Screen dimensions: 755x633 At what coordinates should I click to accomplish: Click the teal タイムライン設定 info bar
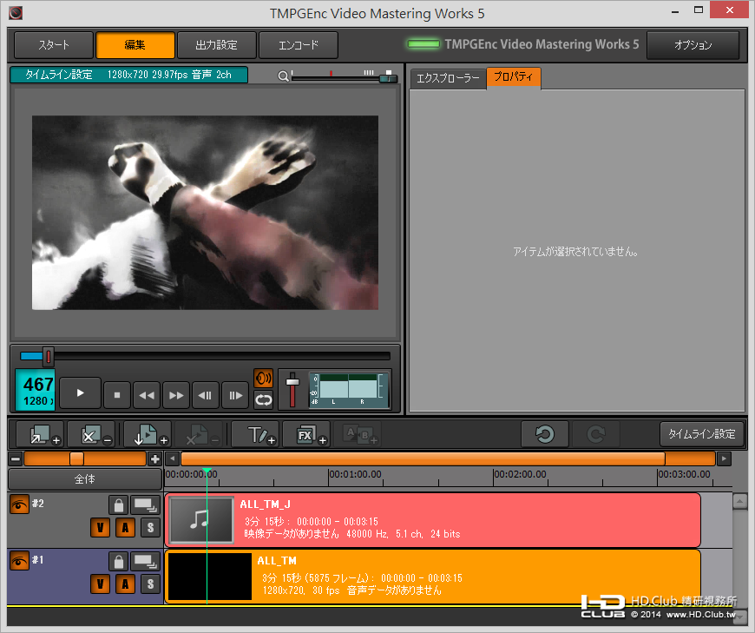point(128,75)
